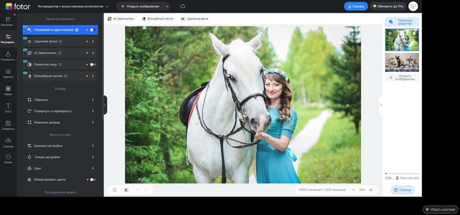Click the zoom in plus icon
This screenshot has height=215, width=460.
(371, 190)
